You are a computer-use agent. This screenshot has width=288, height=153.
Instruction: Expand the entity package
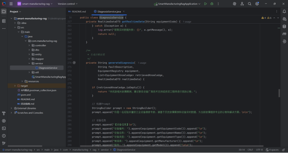coord(29,54)
